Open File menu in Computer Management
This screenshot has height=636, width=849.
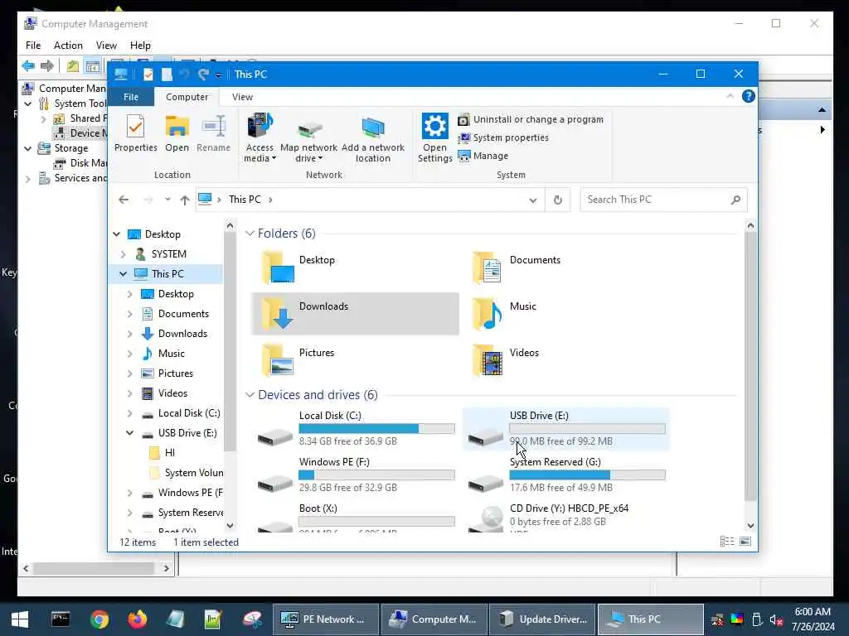[x=33, y=46]
